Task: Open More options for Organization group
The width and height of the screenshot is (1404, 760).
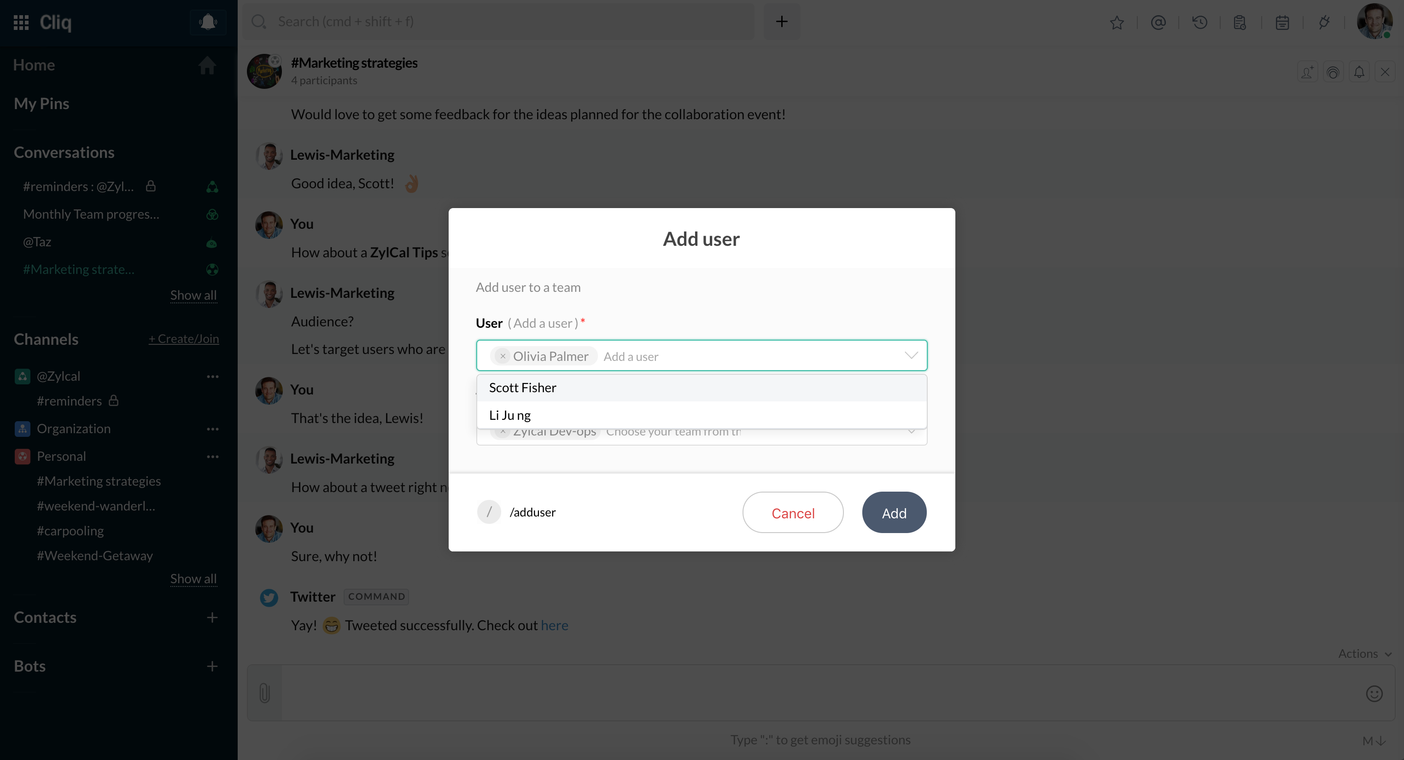Action: click(x=212, y=429)
